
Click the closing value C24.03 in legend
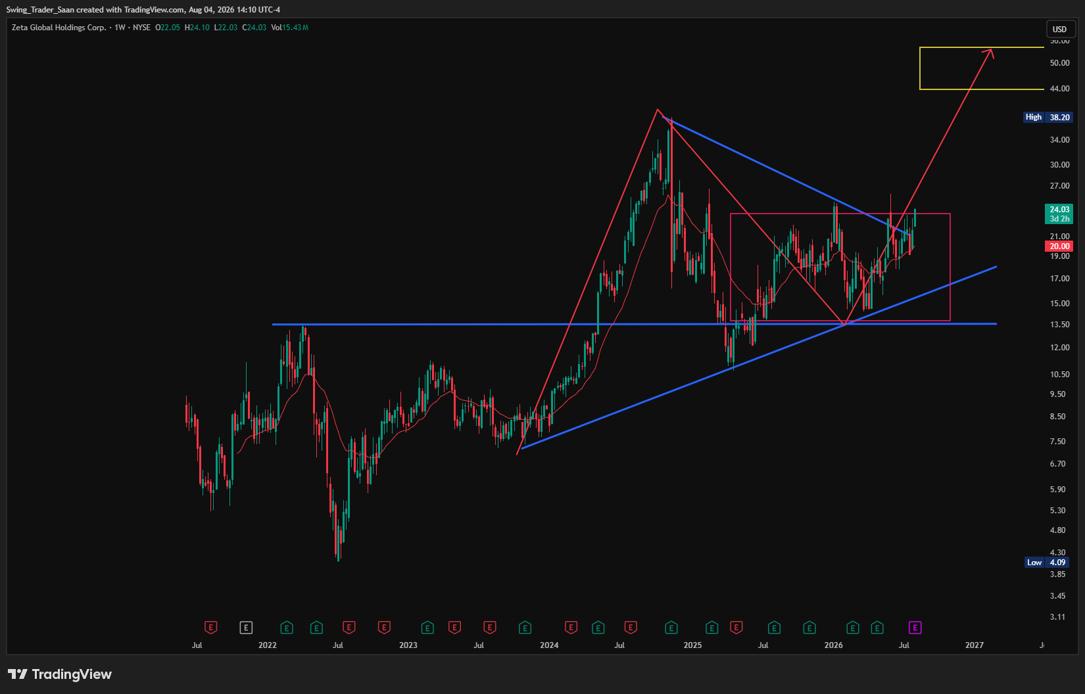(x=254, y=28)
